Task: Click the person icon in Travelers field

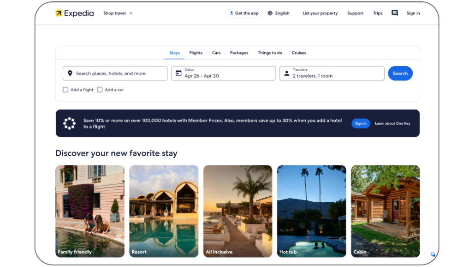Action: click(287, 73)
